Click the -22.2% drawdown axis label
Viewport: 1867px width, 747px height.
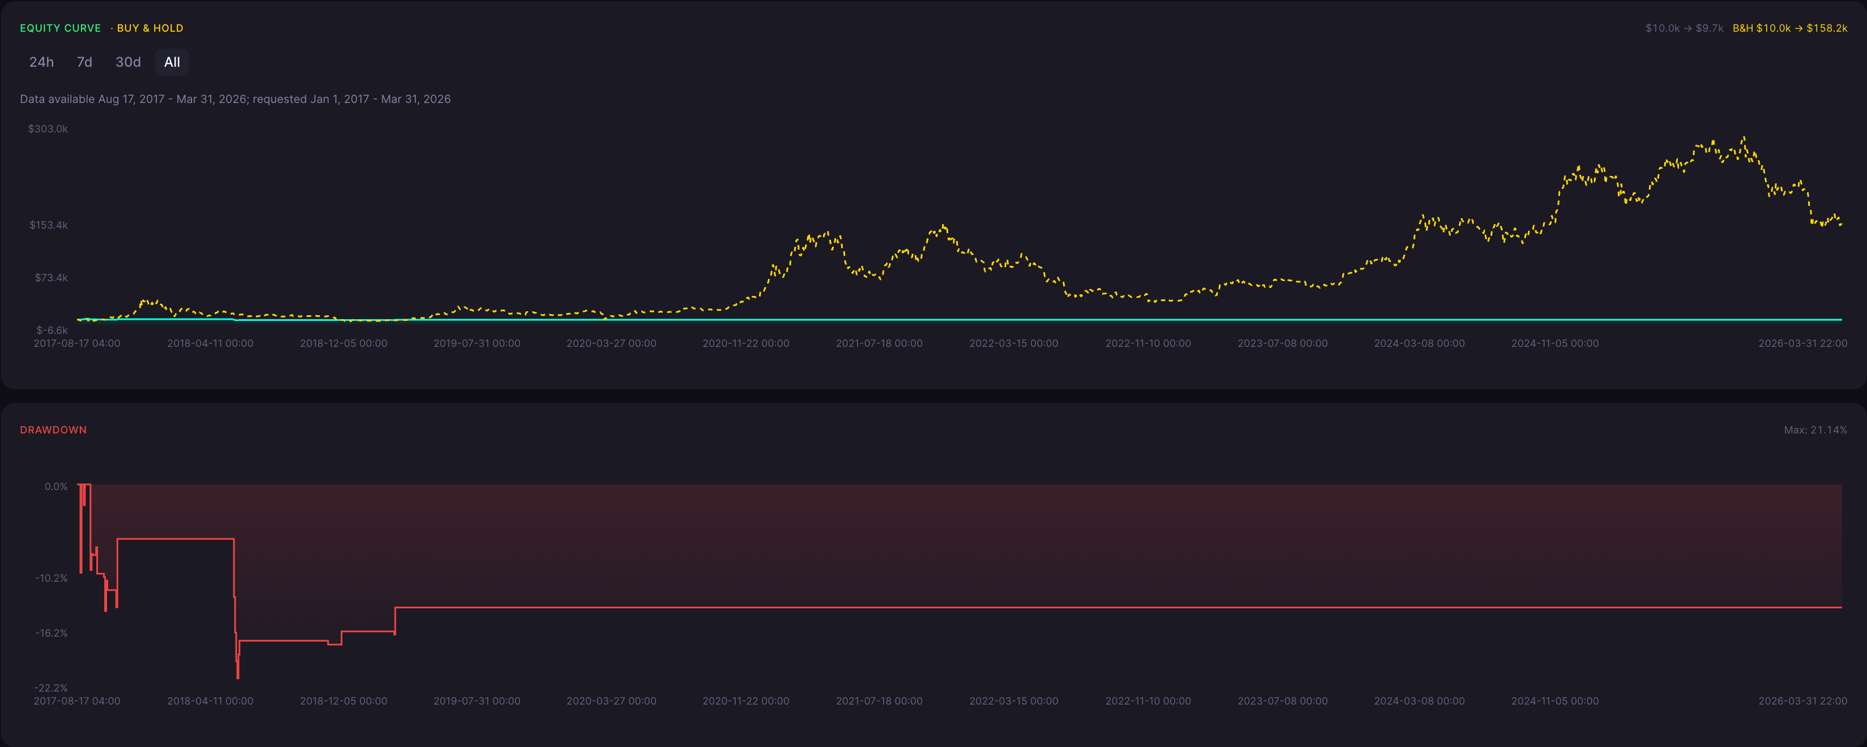pyautogui.click(x=51, y=688)
